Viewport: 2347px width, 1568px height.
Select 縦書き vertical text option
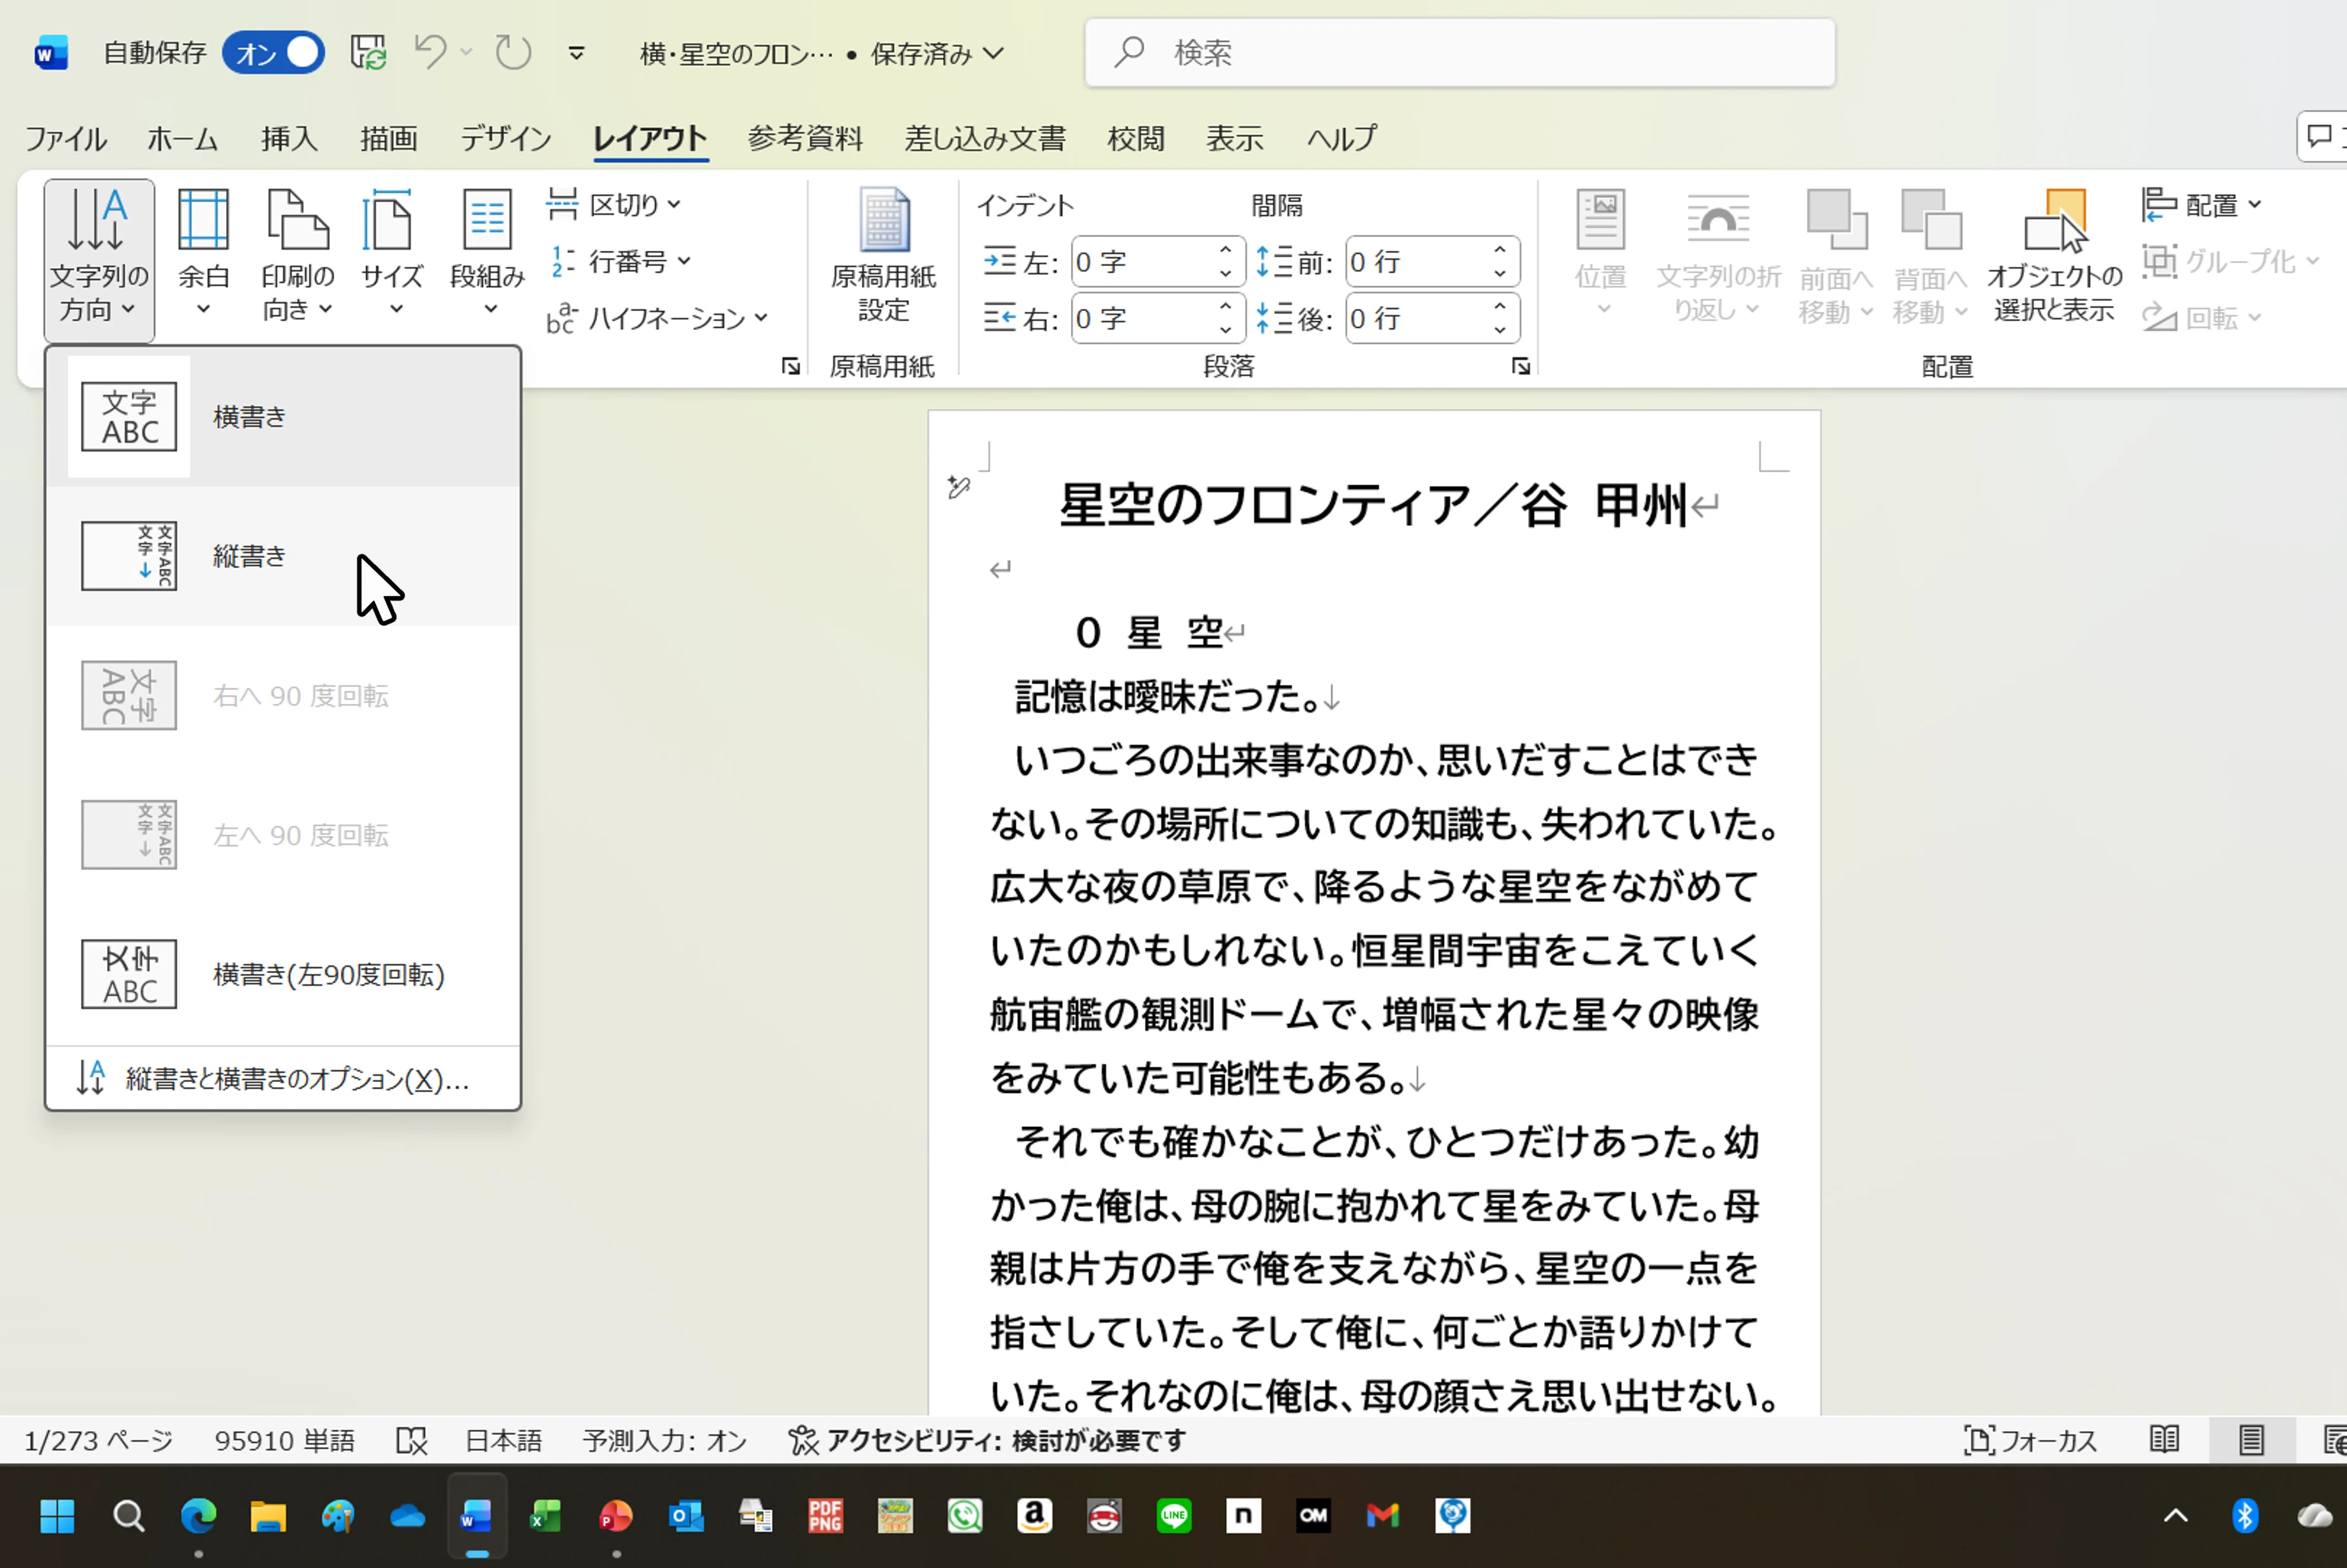284,556
